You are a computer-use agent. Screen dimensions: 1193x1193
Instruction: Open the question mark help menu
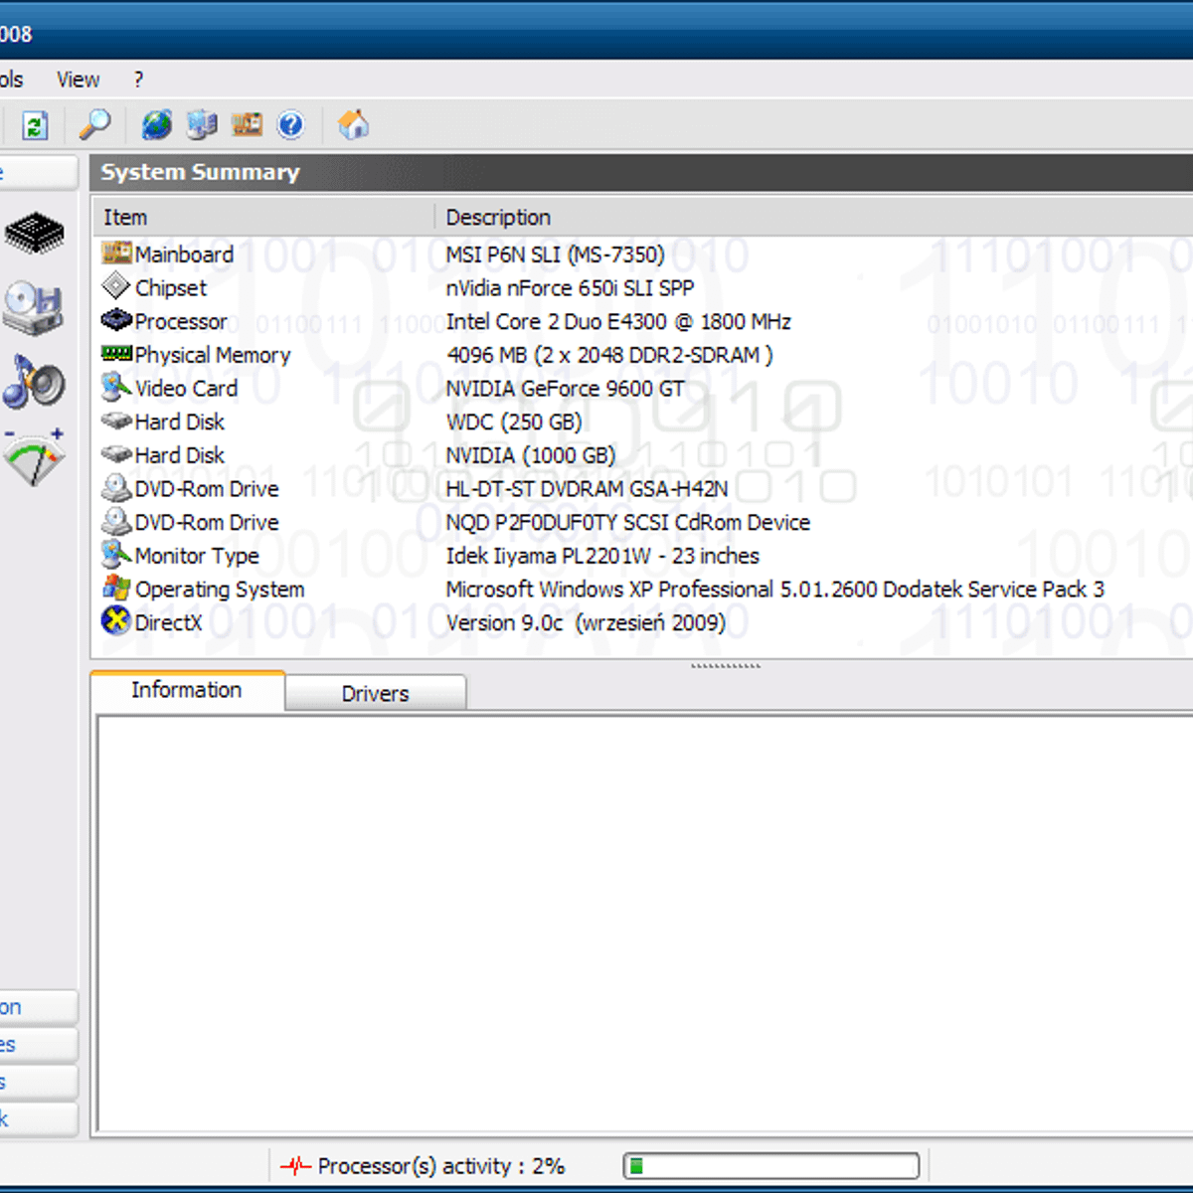coord(138,80)
